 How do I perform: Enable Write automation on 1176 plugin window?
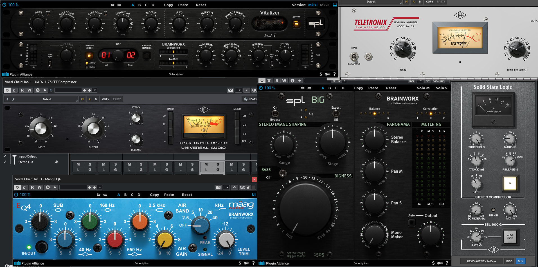pos(29,90)
